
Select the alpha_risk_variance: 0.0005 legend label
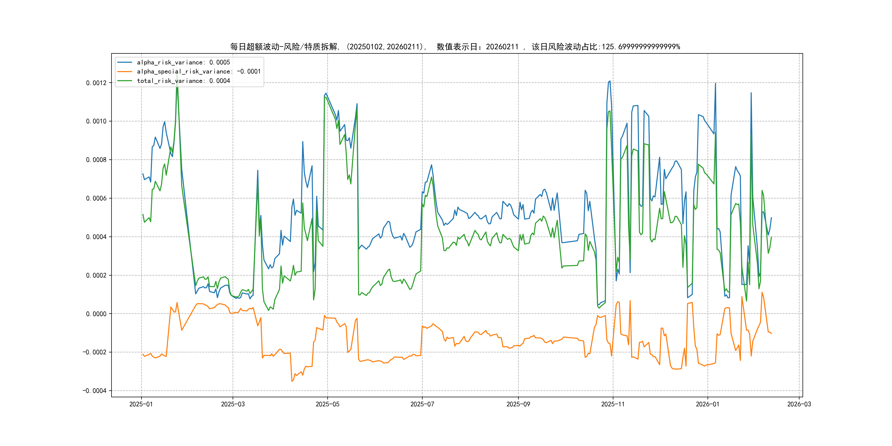(183, 62)
